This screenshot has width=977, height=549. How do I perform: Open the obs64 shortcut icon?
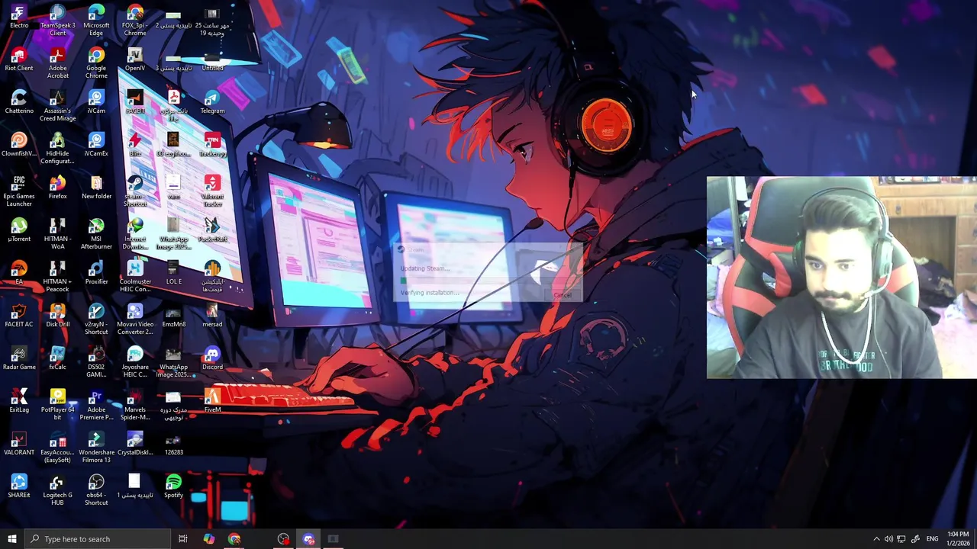click(96, 490)
